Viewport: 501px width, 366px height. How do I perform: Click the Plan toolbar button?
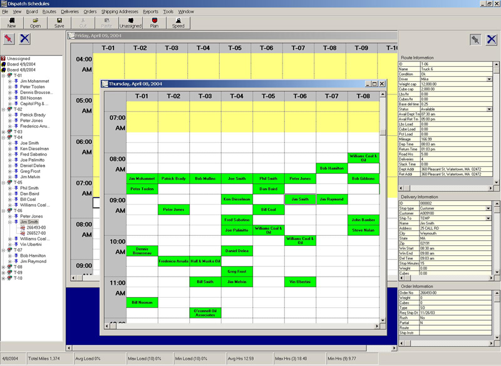(154, 23)
